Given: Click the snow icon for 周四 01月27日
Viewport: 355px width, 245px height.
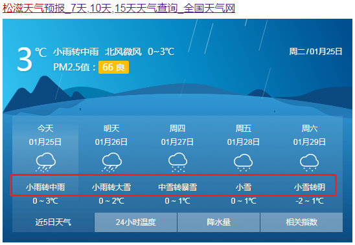Looking at the screenshot, I should (177, 162).
